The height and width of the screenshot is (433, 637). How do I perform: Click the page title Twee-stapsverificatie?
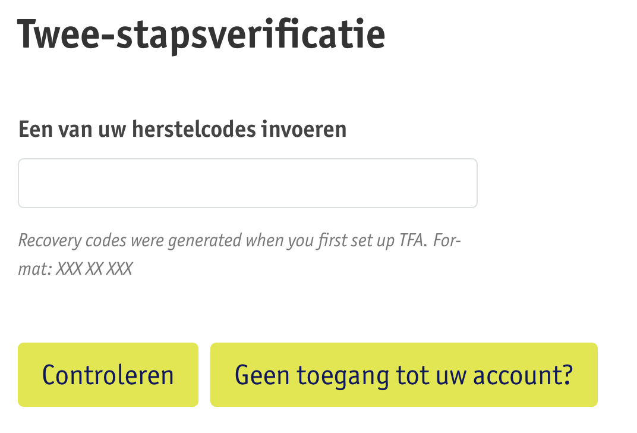(201, 34)
